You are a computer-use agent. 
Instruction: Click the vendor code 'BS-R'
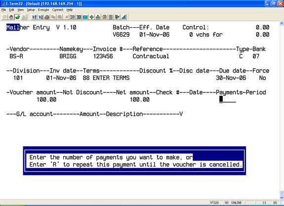tap(16, 56)
